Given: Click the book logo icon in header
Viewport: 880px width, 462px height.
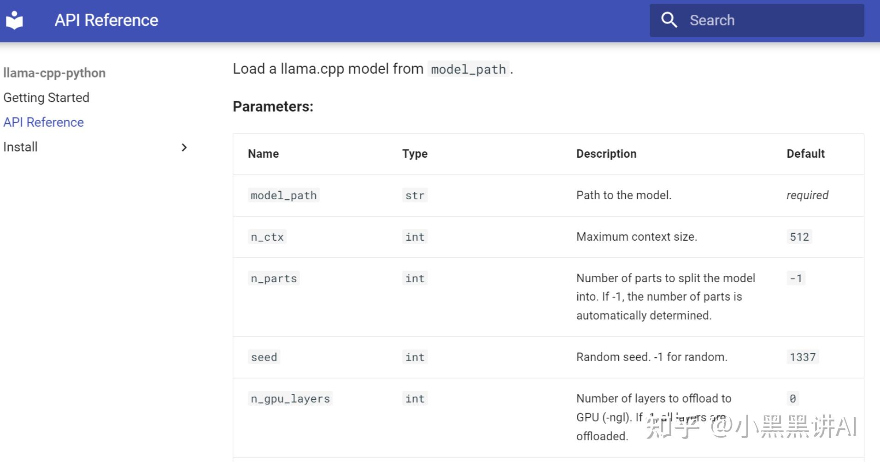Looking at the screenshot, I should 15,20.
